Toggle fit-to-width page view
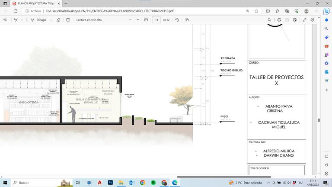Screen dimensions: 332x187 pyautogui.click(x=146, y=20)
